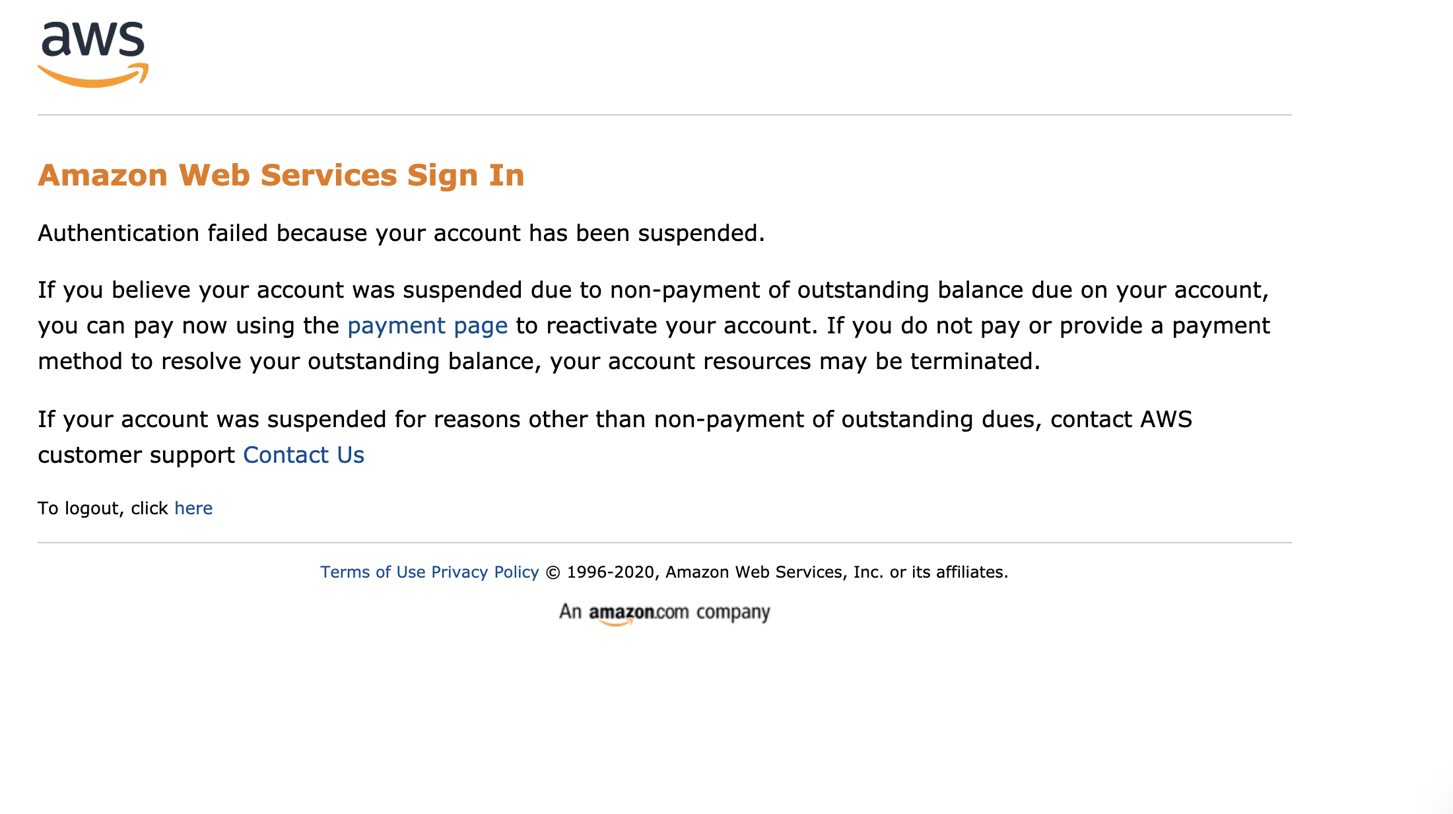Click the 'here' logout link
Image resolution: width=1453 pixels, height=814 pixels.
(x=193, y=508)
